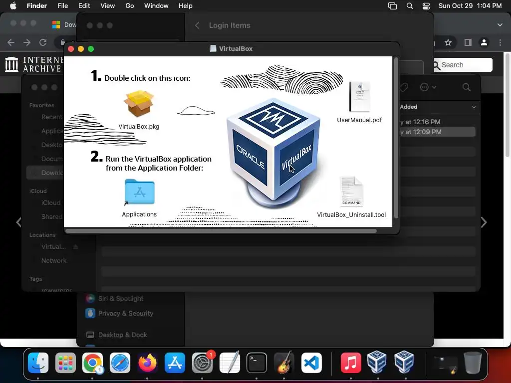Open Finder action menu ellipsis dropdown

[428, 87]
